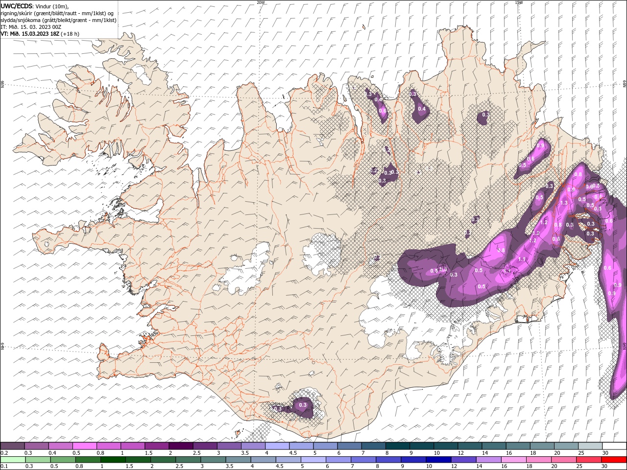The height and width of the screenshot is (470, 627).
Task: Click the bright red 30 lower legend swatch
Action: [x=614, y=460]
